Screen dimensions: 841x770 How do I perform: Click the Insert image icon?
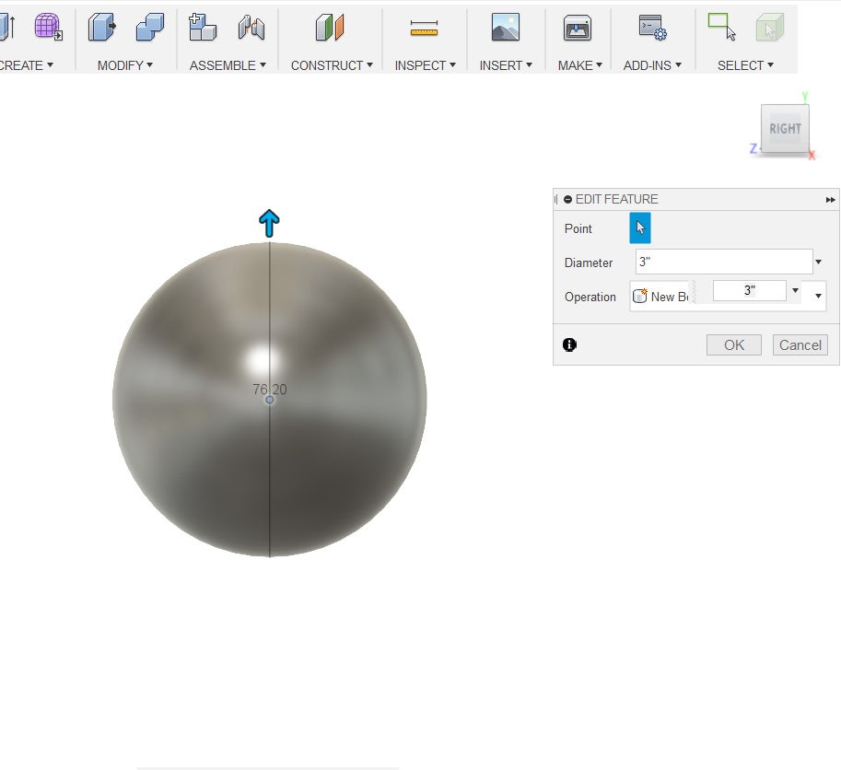505,28
